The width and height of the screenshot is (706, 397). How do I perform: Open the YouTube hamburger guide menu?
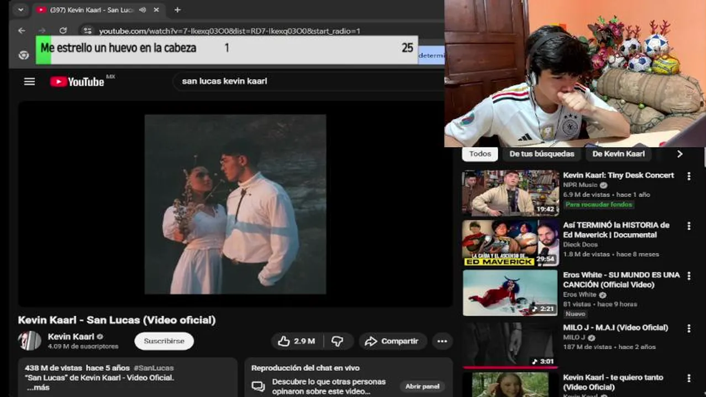pos(29,82)
